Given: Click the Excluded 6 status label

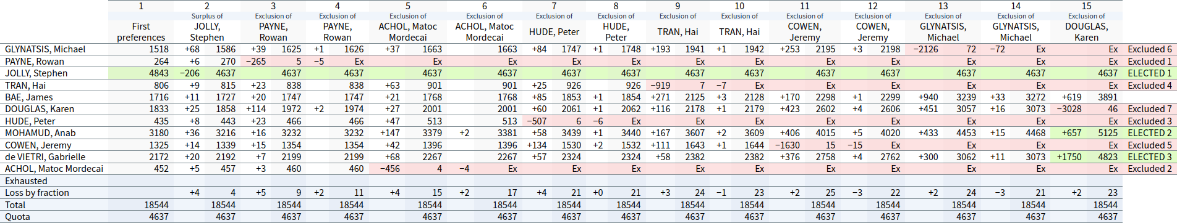Looking at the screenshot, I should tap(1150, 49).
